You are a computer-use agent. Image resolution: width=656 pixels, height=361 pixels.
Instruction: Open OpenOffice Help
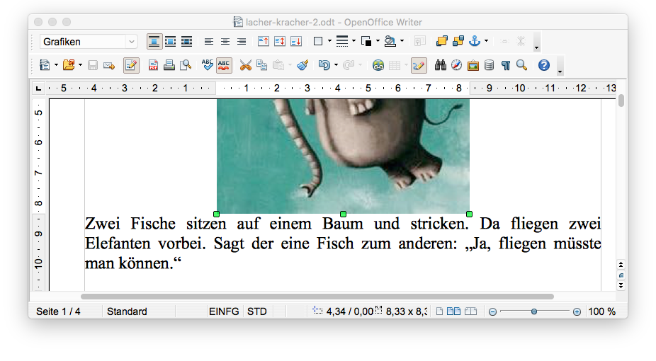click(544, 65)
